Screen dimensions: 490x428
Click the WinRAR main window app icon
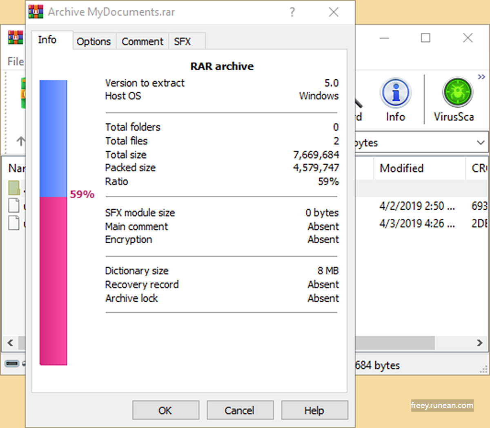pos(16,38)
